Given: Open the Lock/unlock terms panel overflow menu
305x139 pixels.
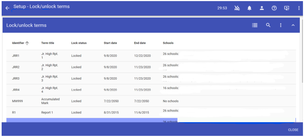Looking at the screenshot, I should 281,25.
